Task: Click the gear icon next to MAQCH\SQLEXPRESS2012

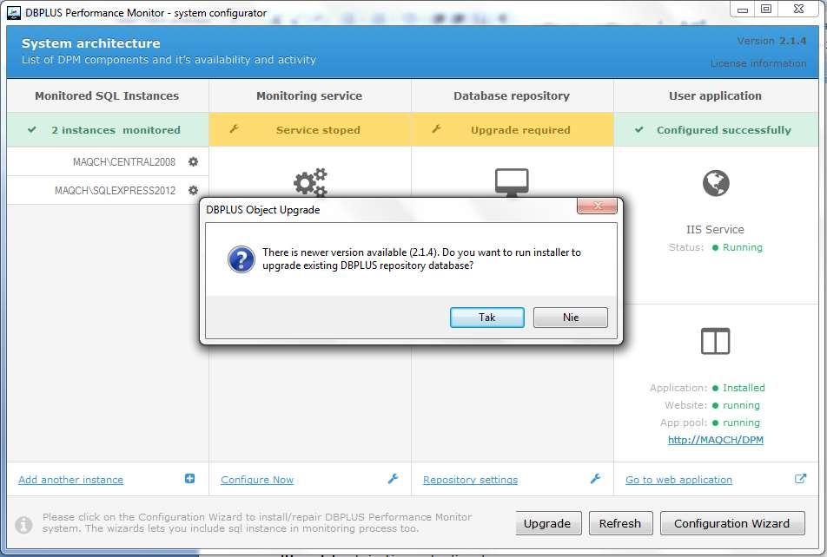Action: pos(194,190)
